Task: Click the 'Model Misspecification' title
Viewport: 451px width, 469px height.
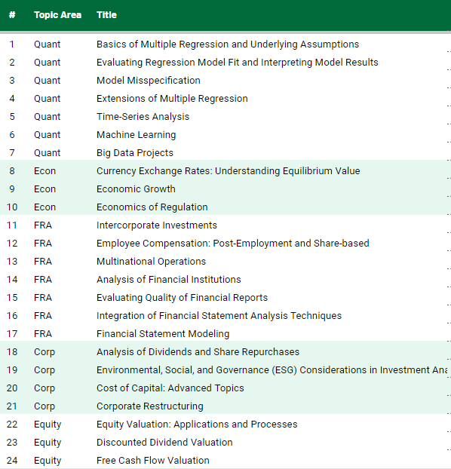Action: [149, 81]
